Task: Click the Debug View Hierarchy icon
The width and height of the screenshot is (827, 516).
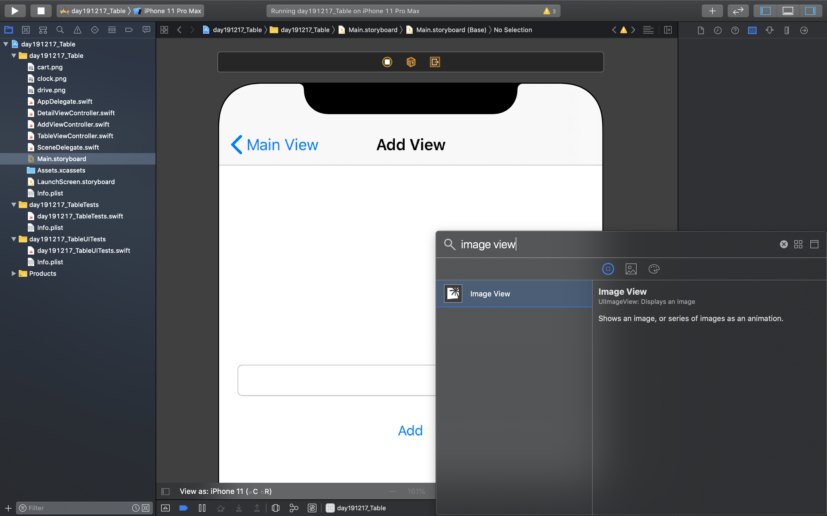Action: tap(275, 508)
